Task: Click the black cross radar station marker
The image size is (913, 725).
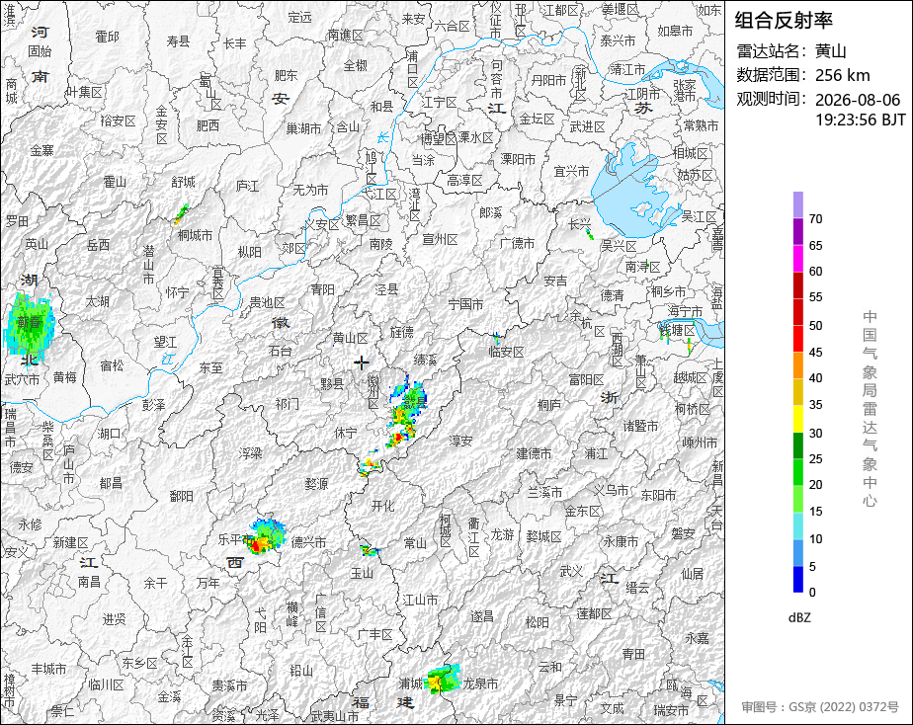Action: coord(362,363)
